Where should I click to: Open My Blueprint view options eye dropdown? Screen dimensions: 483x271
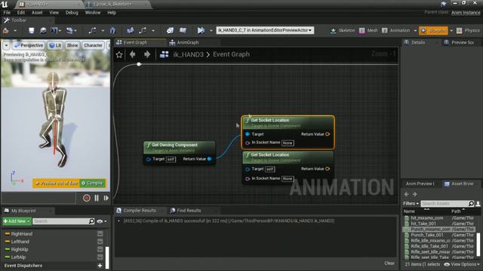tap(102, 221)
